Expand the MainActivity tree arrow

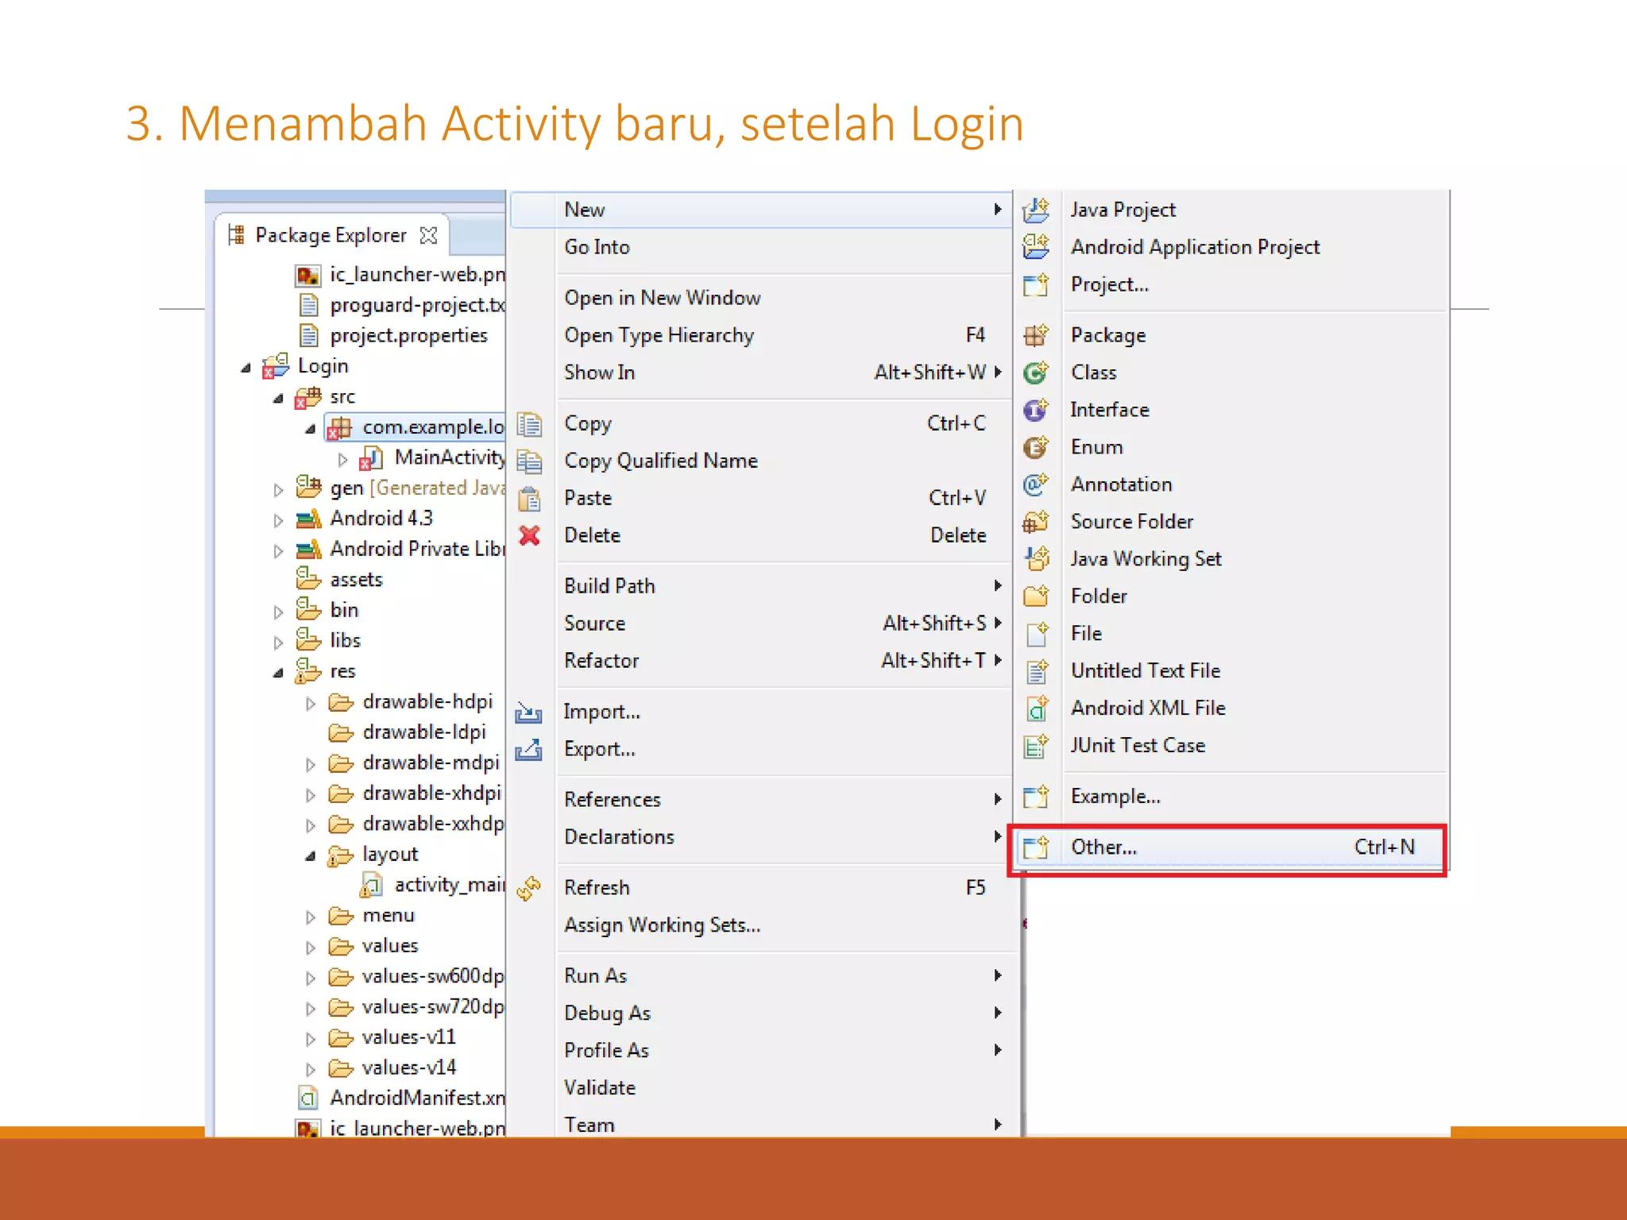342,460
